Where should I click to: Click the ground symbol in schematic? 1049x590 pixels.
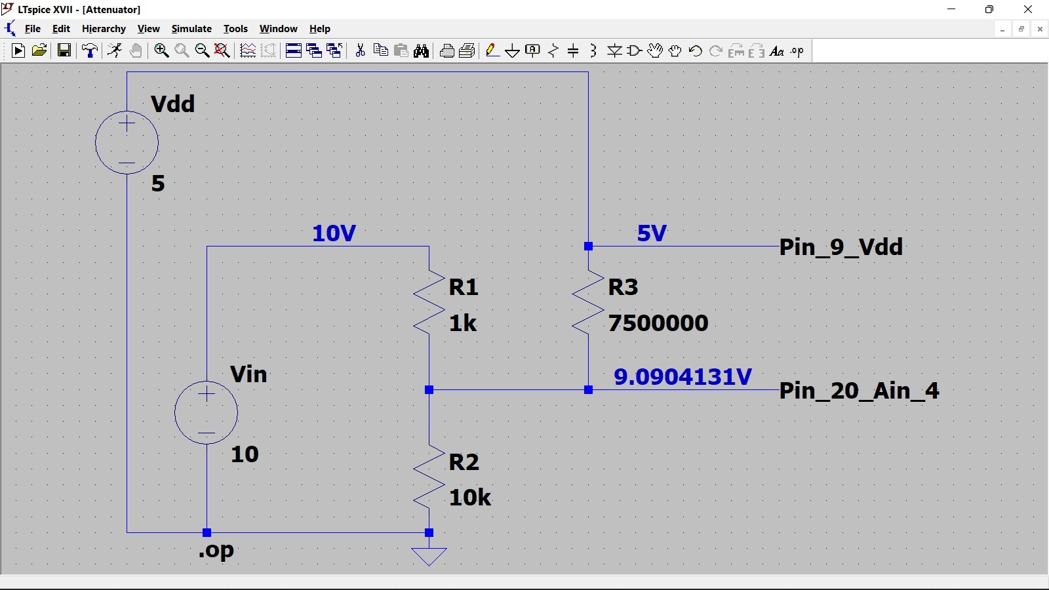429,556
